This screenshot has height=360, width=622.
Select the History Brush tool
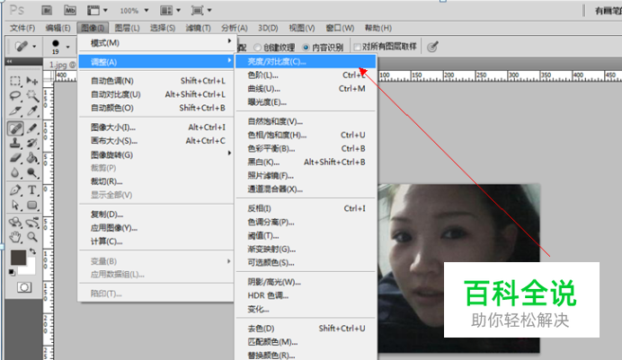tap(32, 143)
